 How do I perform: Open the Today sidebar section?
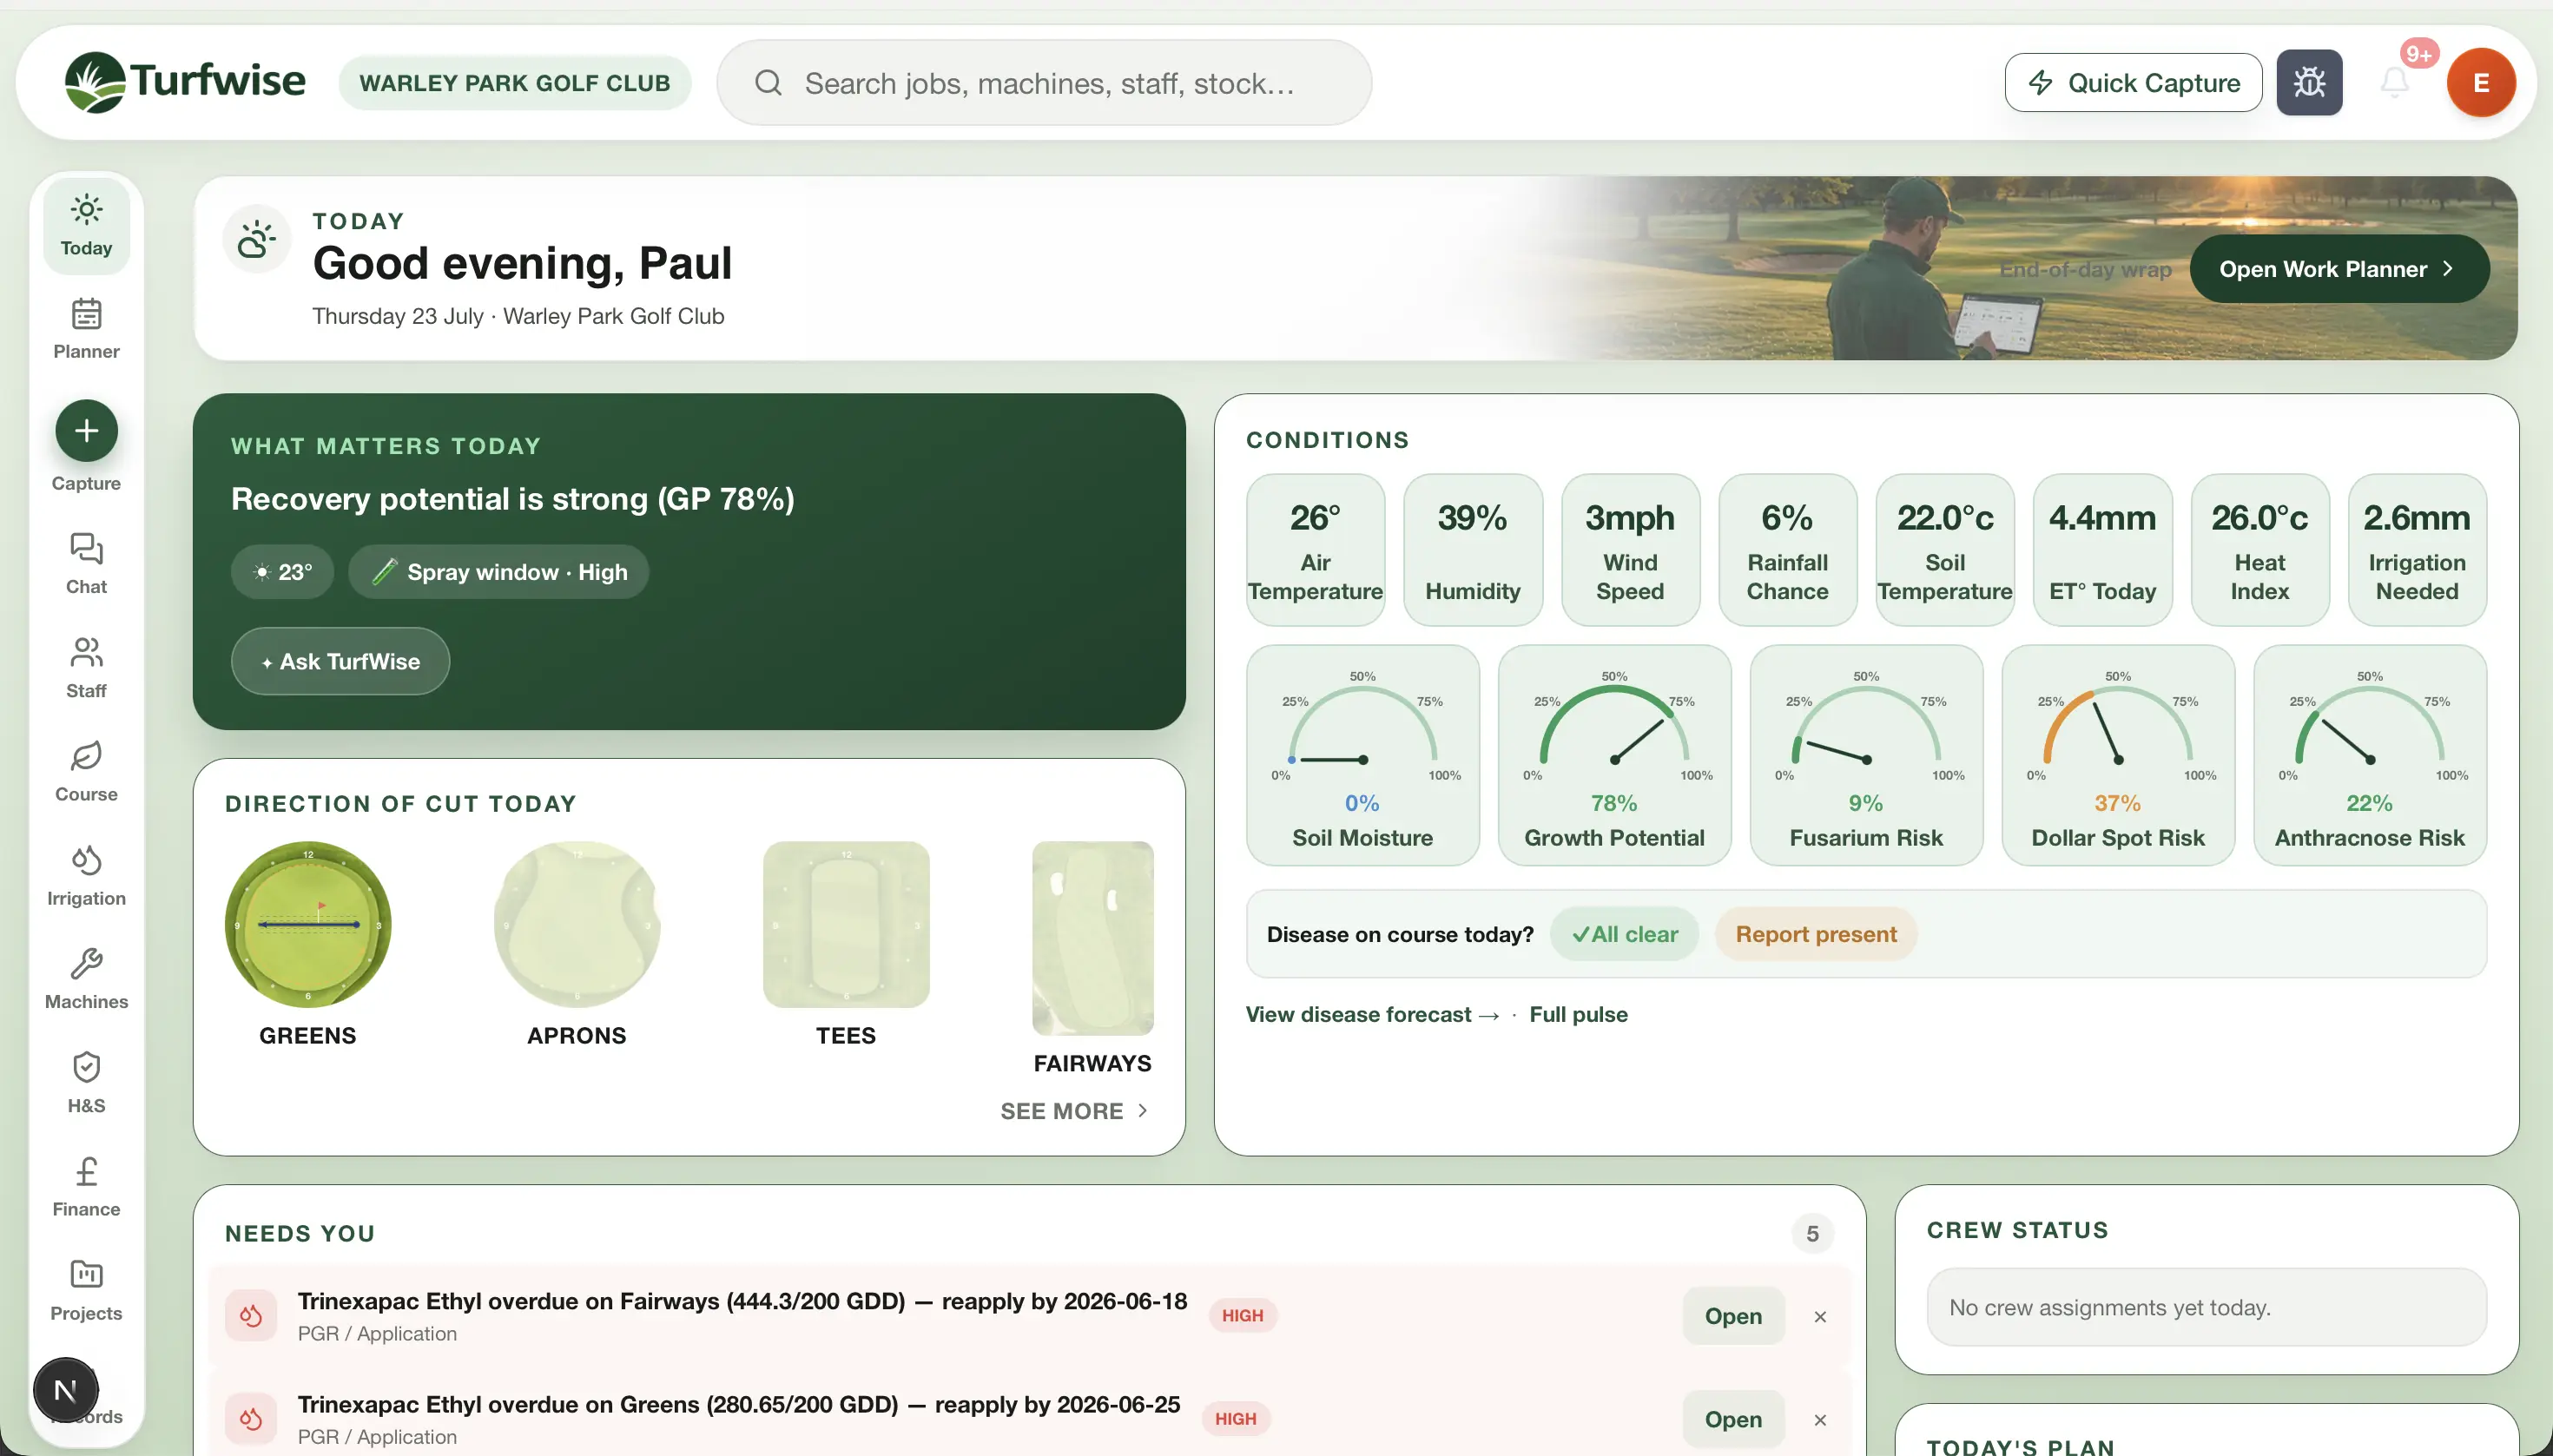[x=86, y=226]
